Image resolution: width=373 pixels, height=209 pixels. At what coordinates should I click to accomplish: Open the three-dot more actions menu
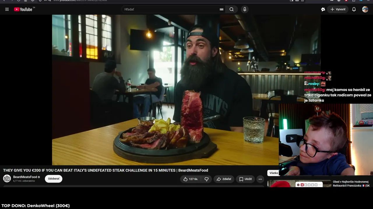point(260,179)
